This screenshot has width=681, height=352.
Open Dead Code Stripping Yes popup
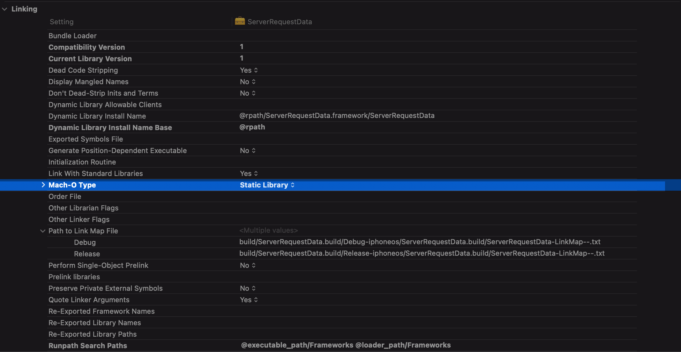[249, 70]
